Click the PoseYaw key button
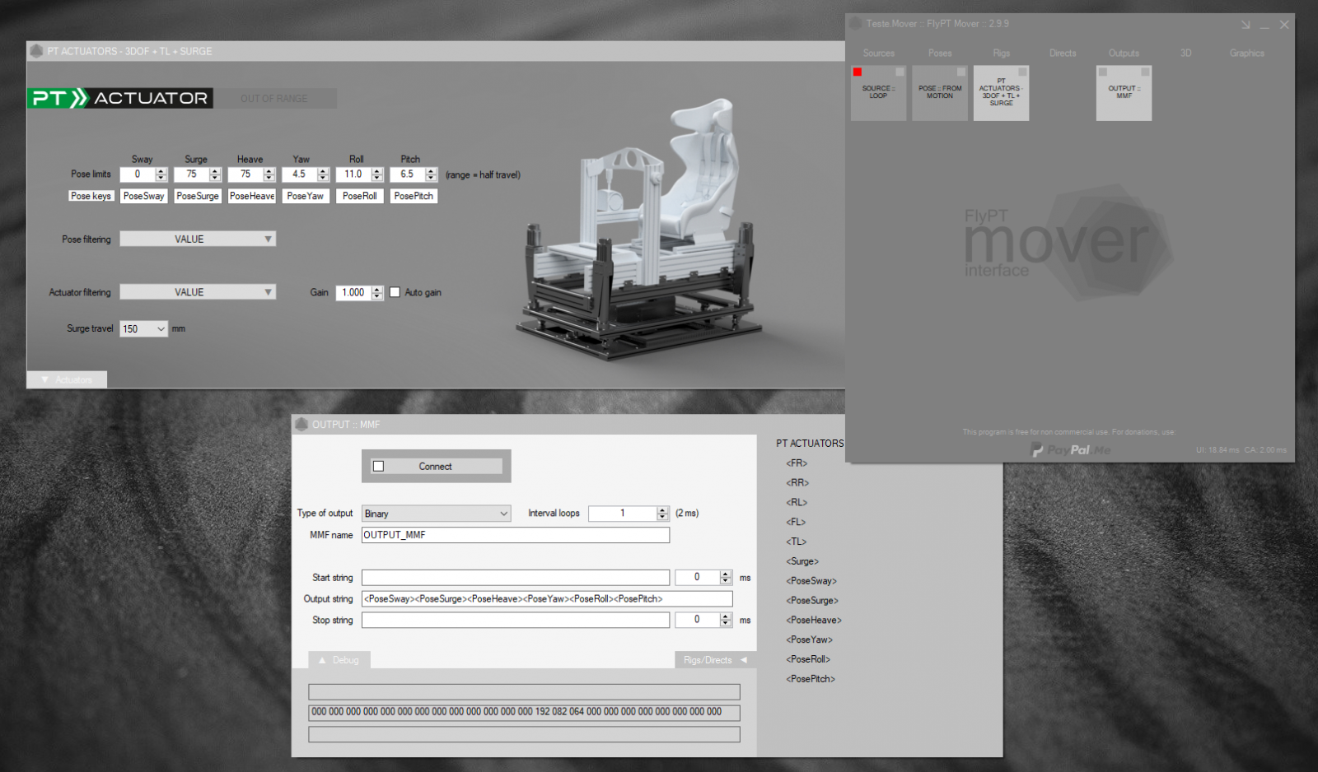The width and height of the screenshot is (1318, 772). 306,196
